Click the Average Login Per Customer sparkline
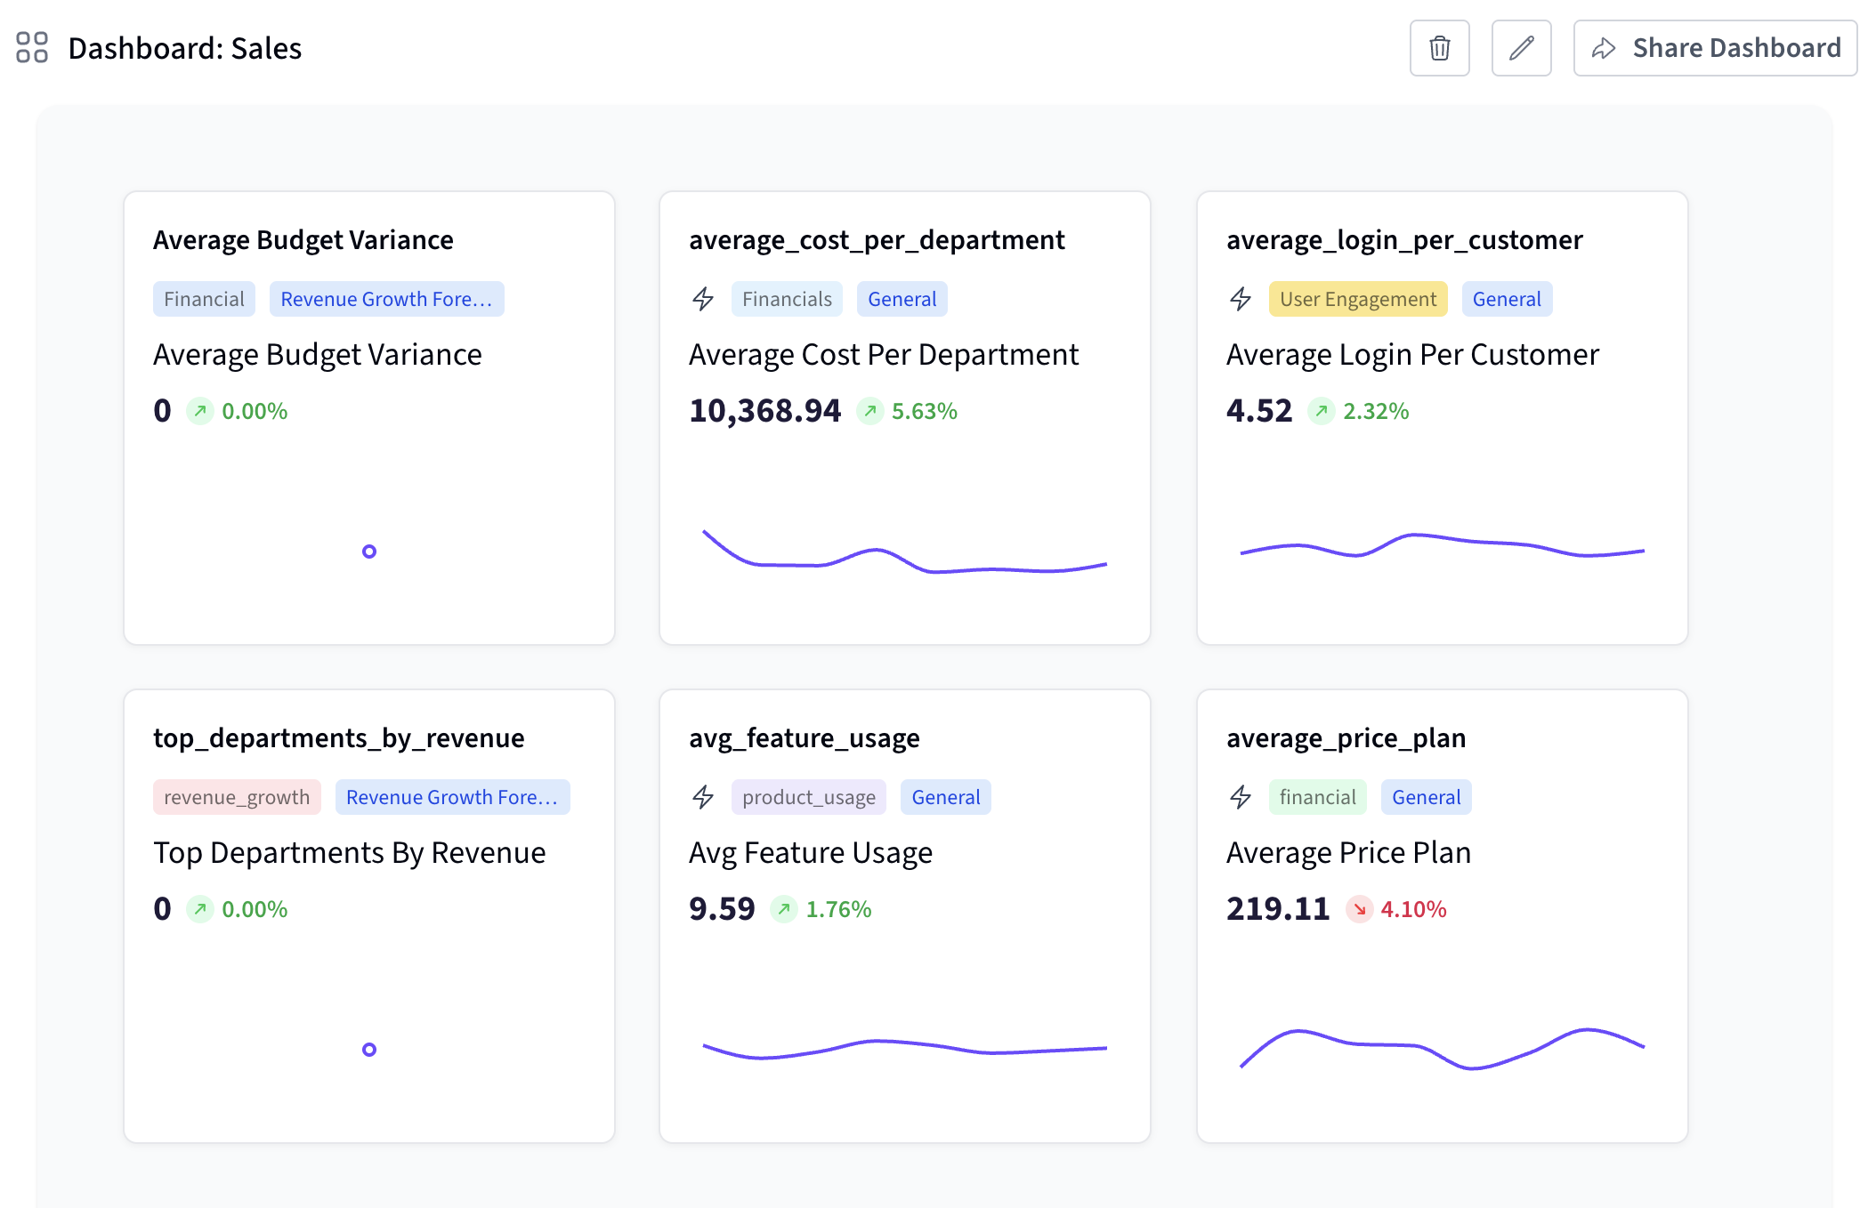 click(x=1443, y=544)
